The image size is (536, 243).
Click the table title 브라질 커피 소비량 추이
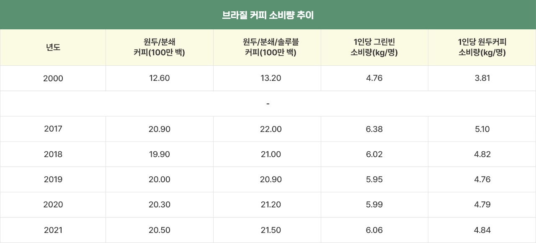(268, 16)
